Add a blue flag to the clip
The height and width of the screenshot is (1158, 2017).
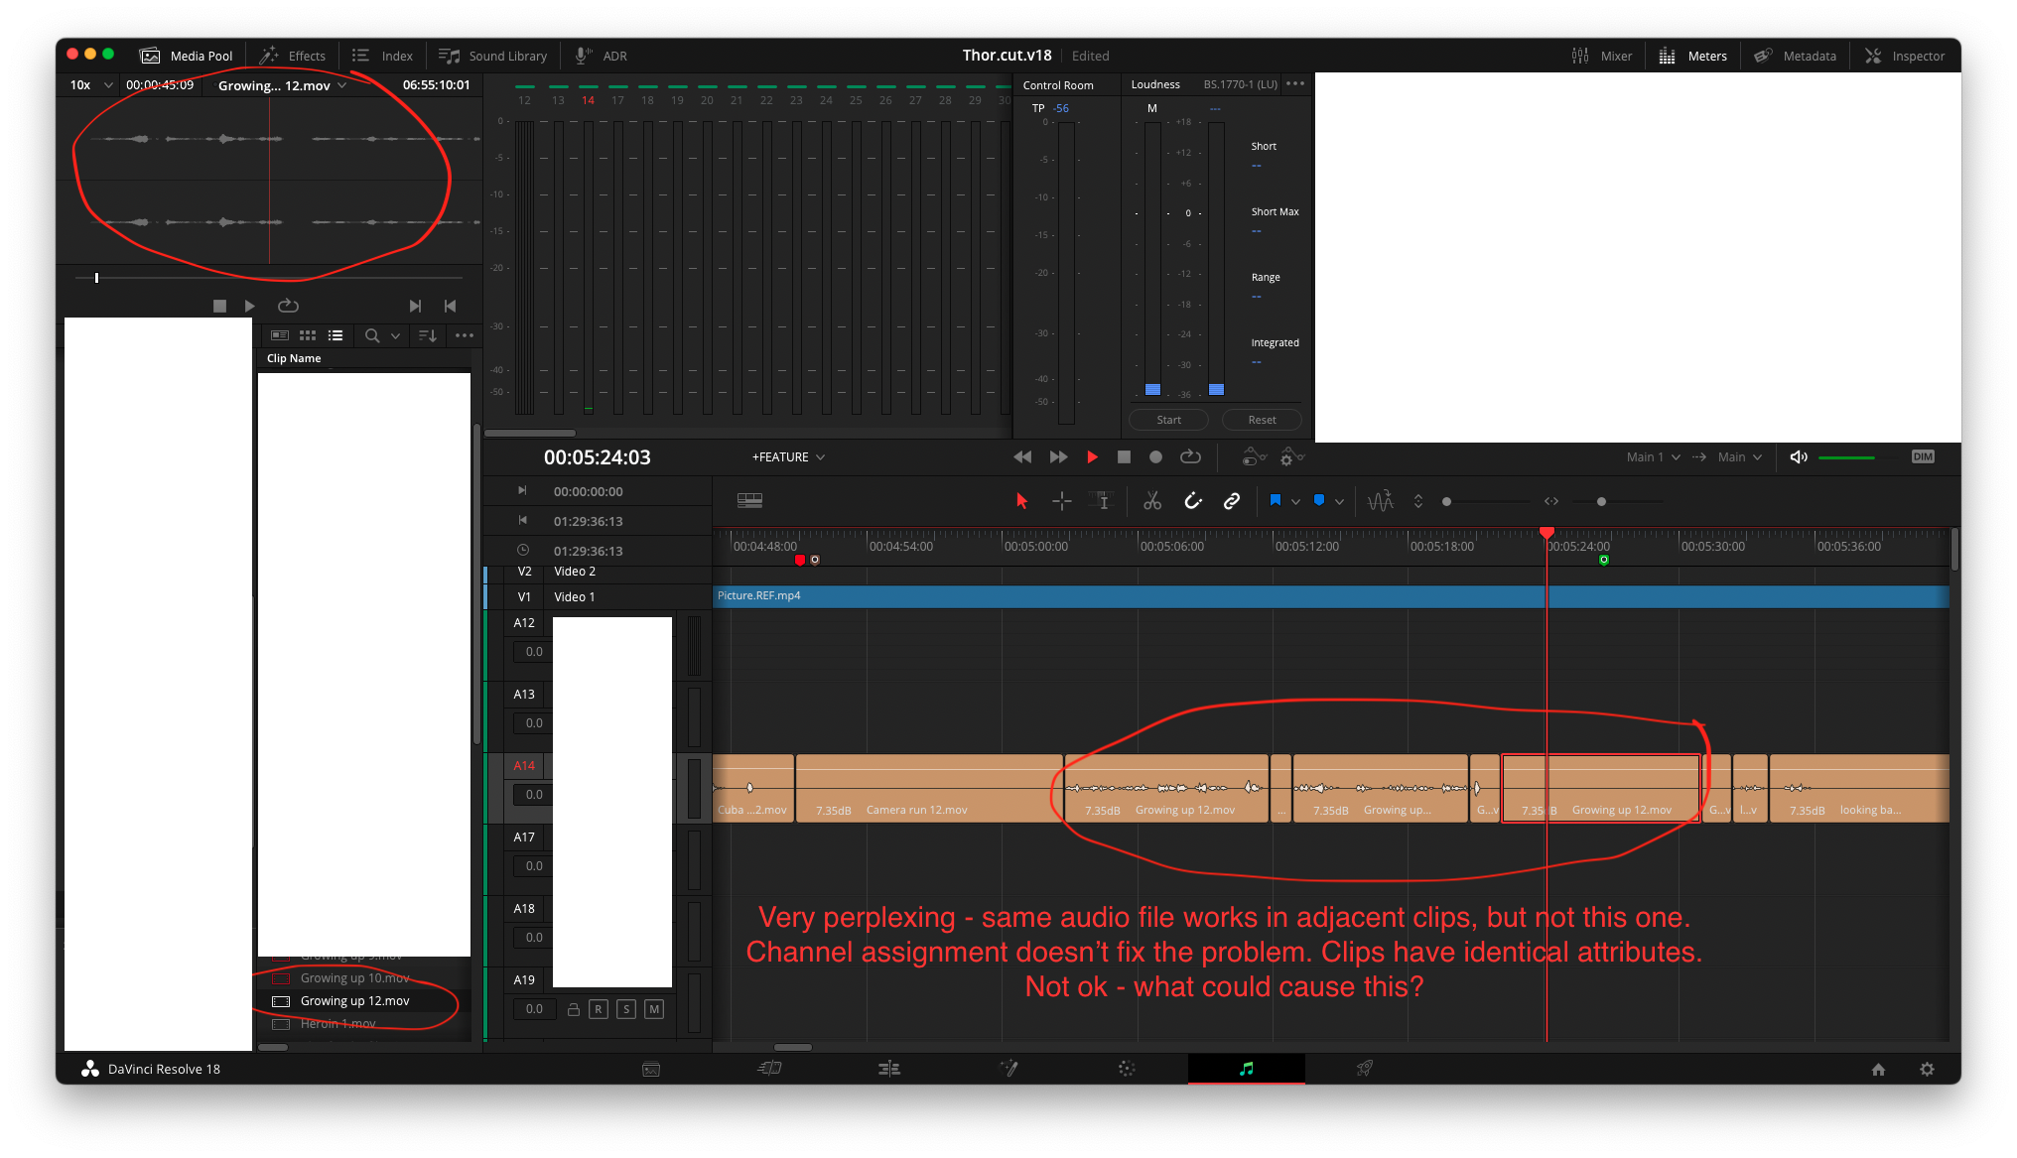1275,500
